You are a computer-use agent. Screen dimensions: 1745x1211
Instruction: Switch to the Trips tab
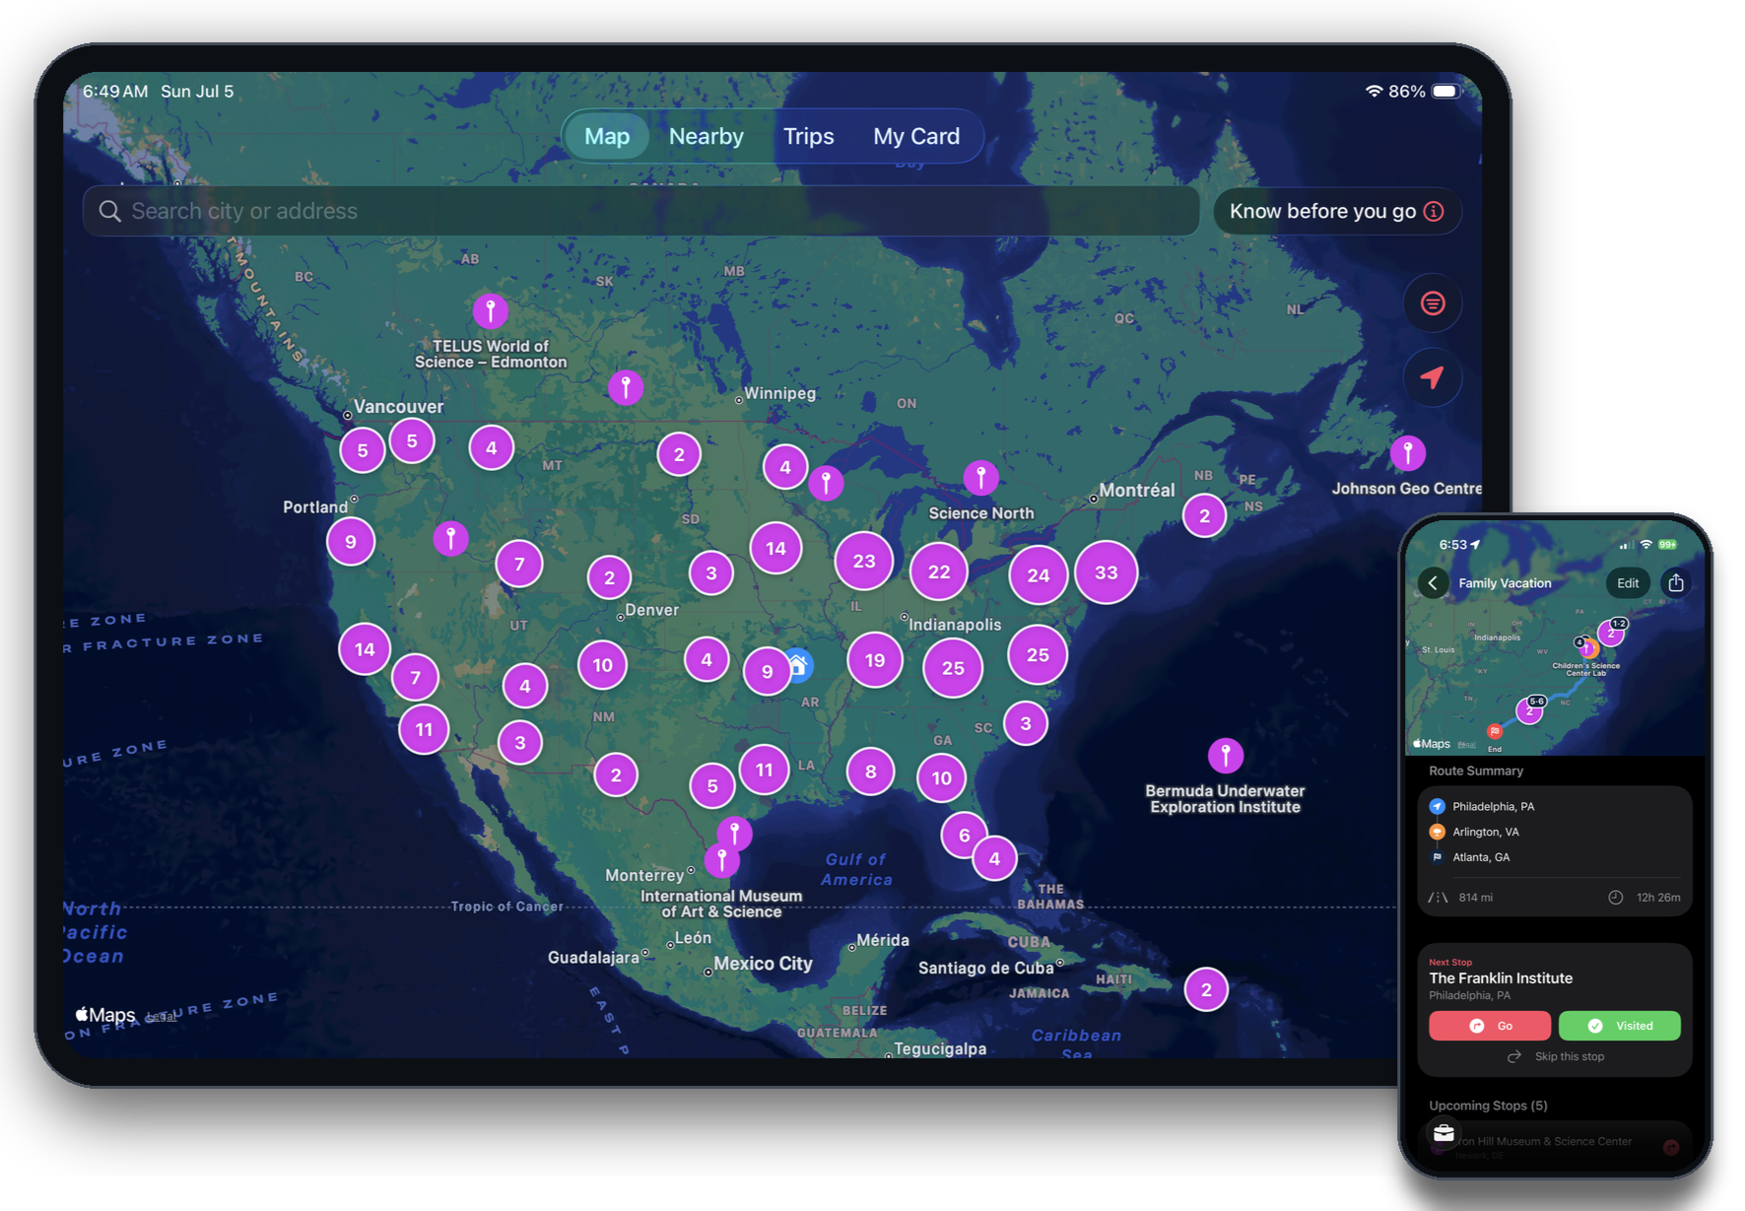[x=809, y=137]
